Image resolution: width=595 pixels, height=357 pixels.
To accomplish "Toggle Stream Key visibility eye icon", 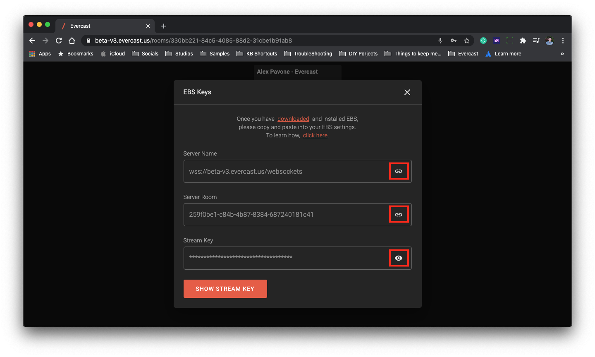I will click(x=399, y=258).
